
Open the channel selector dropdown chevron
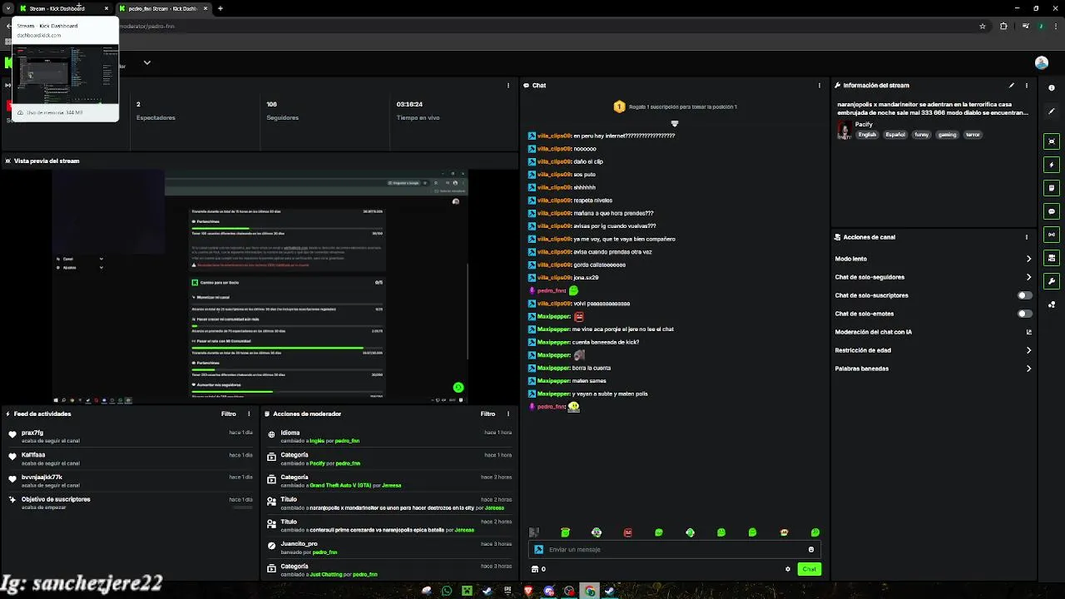pyautogui.click(x=147, y=62)
